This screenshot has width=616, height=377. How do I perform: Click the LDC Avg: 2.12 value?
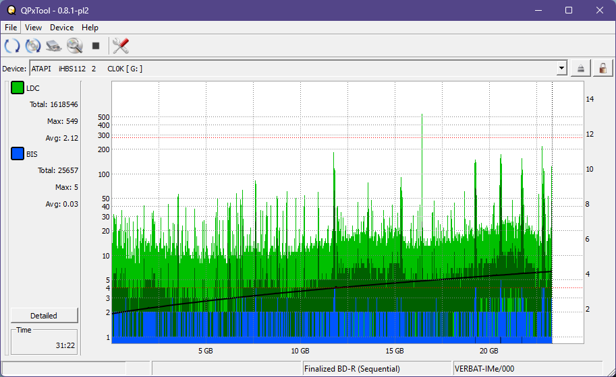[61, 138]
